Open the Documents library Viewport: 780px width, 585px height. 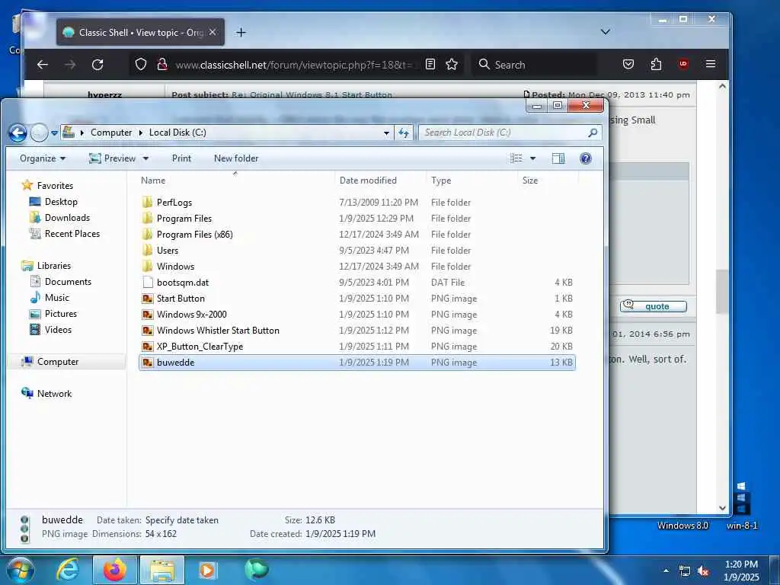tap(68, 282)
